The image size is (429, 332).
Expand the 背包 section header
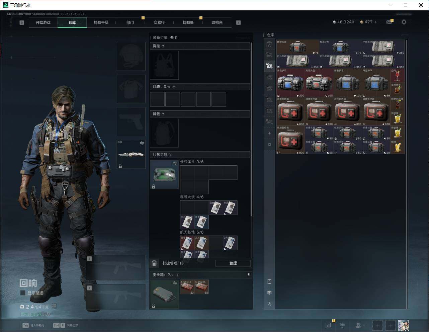(200, 114)
